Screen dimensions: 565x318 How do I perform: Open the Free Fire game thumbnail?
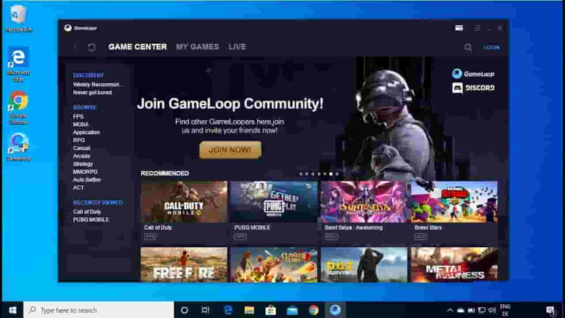pyautogui.click(x=184, y=265)
